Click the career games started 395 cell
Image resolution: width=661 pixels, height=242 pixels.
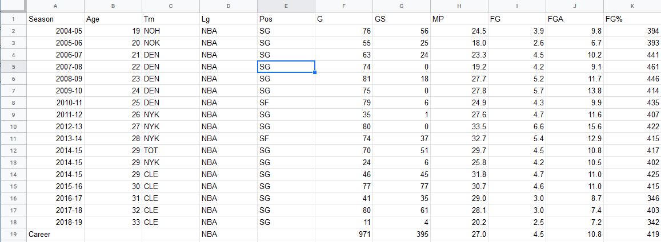[401, 234]
